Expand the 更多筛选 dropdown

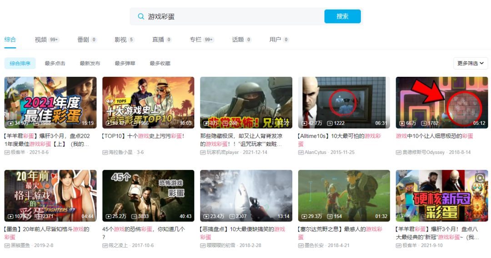(x=471, y=63)
